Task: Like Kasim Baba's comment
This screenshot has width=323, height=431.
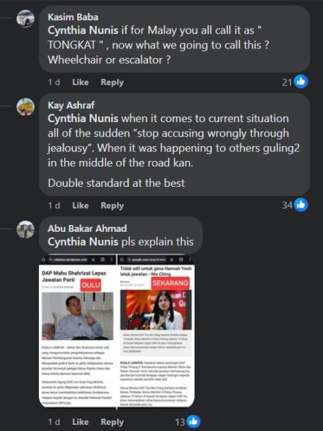Action: point(81,83)
